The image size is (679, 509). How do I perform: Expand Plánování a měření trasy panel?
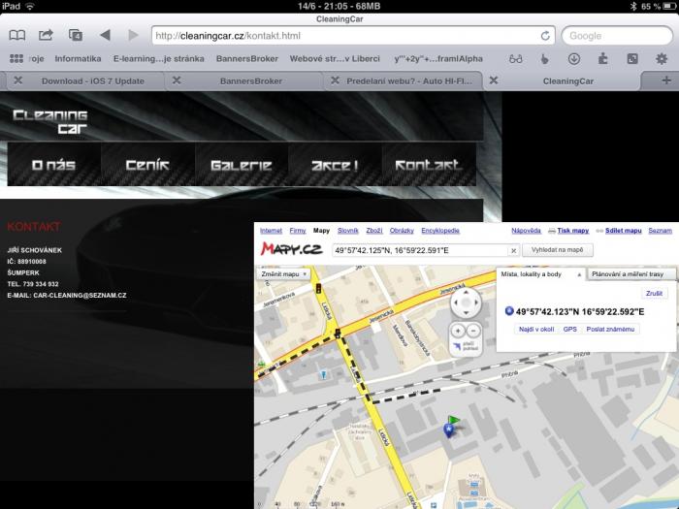pyautogui.click(x=630, y=274)
